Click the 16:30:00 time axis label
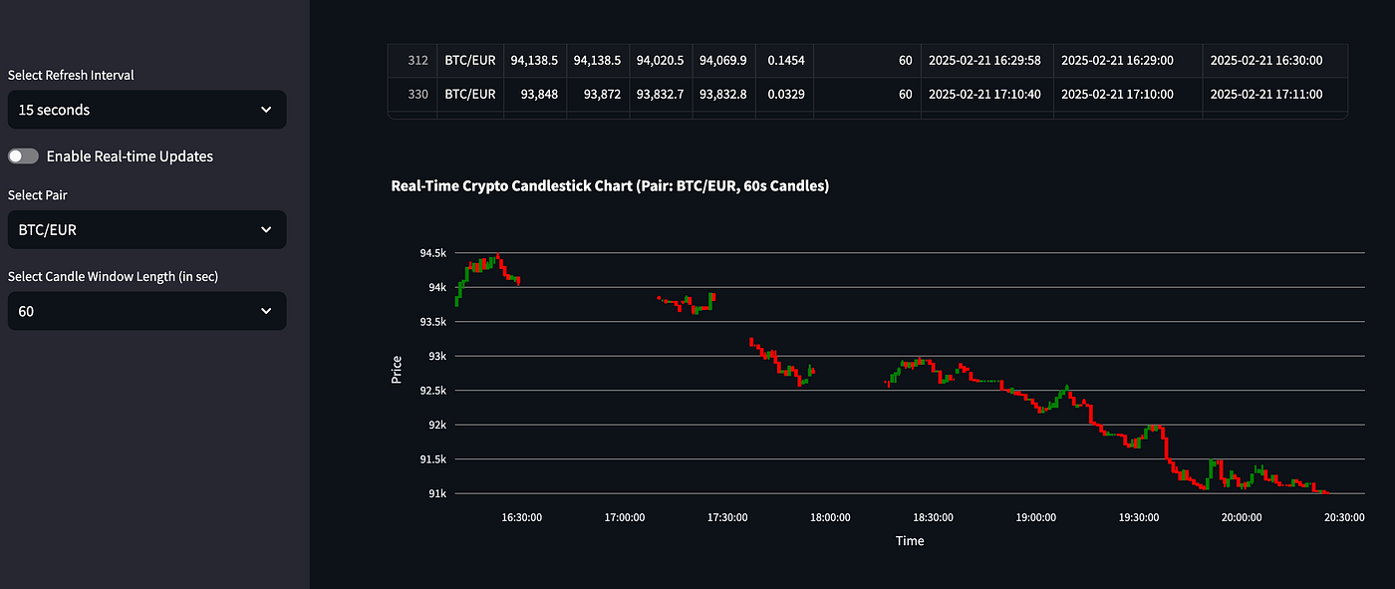This screenshot has height=589, width=1395. click(x=521, y=517)
